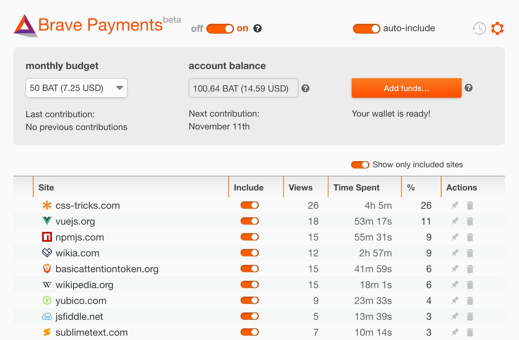The height and width of the screenshot is (340, 519).
Task: Open vuejs.org site link
Action: [75, 221]
